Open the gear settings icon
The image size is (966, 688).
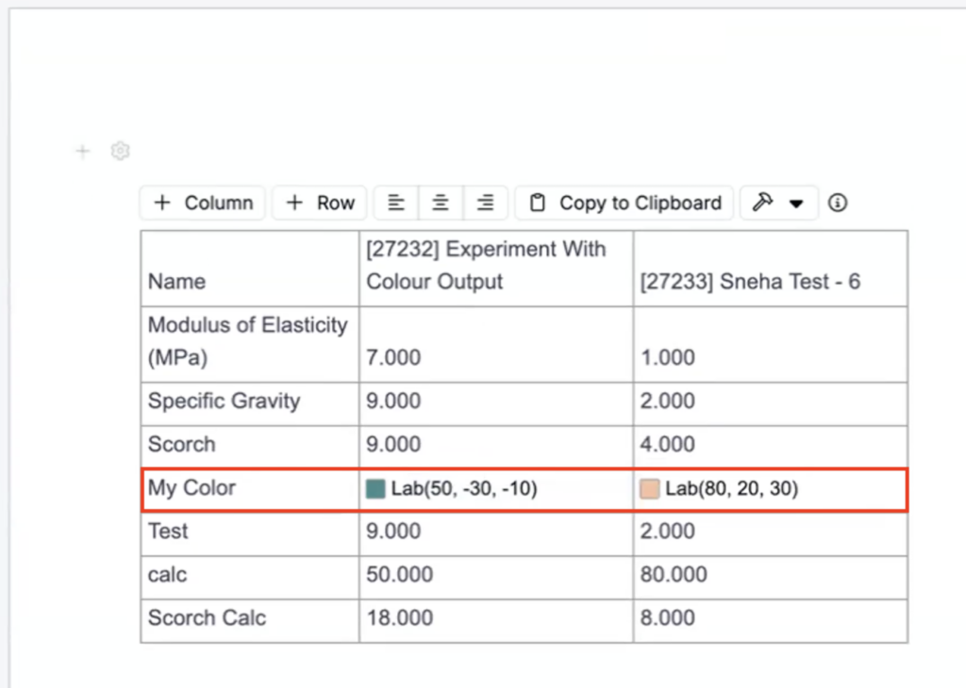click(120, 151)
